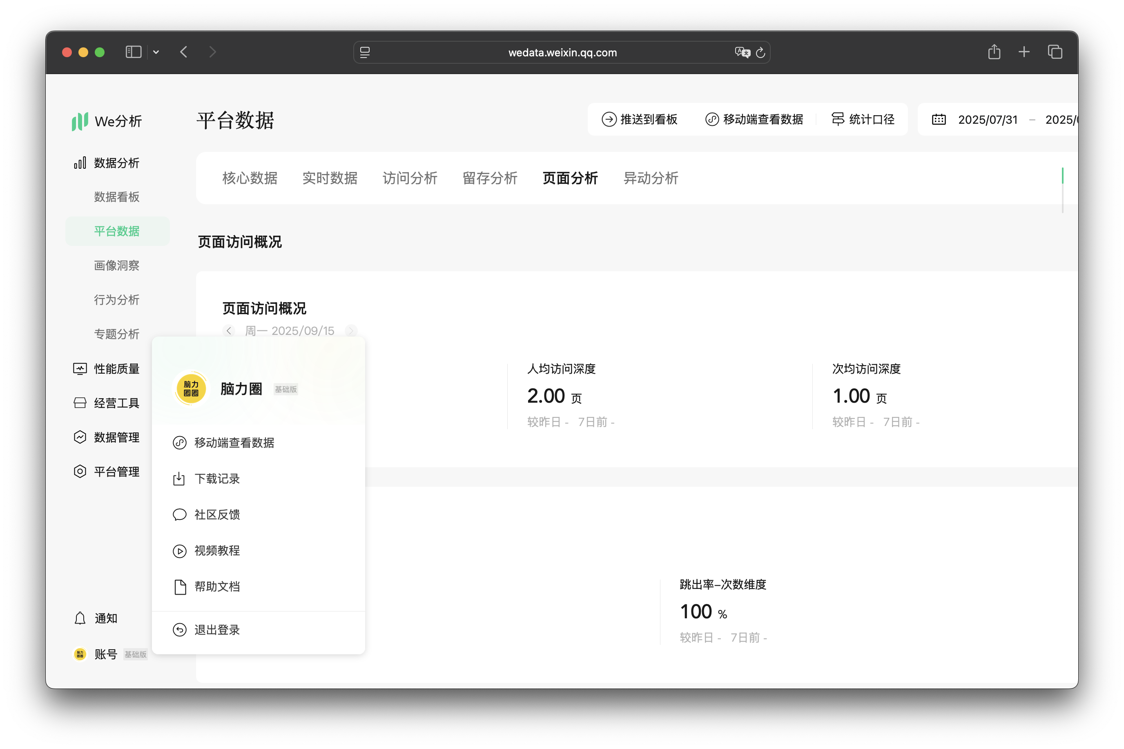Image resolution: width=1124 pixels, height=749 pixels.
Task: Click 帮助文档 menu entry
Action: pyautogui.click(x=217, y=586)
